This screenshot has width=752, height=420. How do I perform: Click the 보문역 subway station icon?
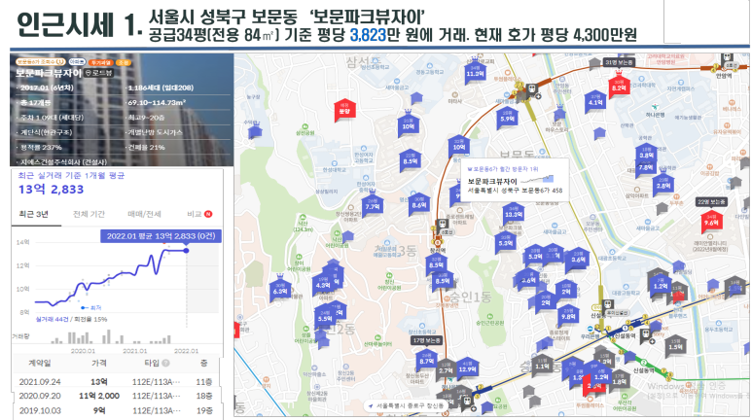tap(531, 89)
